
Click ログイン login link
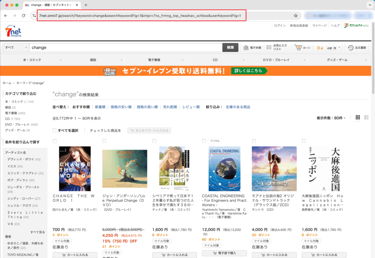click(x=280, y=26)
